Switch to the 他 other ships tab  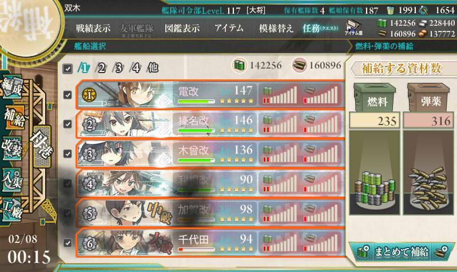click(153, 68)
